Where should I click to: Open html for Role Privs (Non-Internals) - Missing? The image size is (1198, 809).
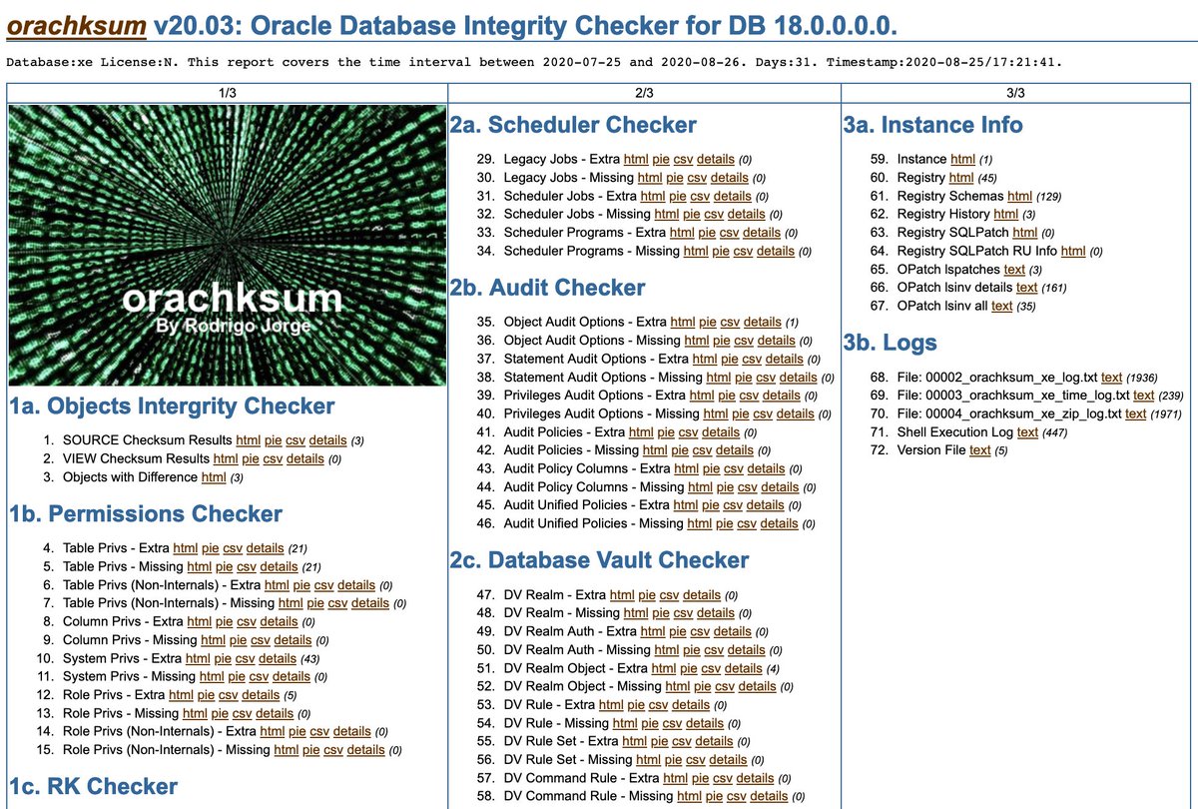[287, 749]
